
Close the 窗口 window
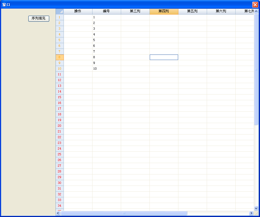[x=255, y=5]
